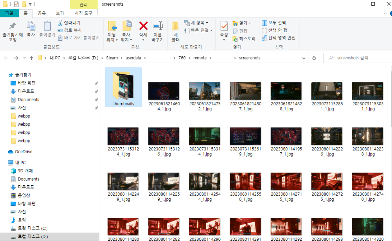Viewport: 392px width, 241px height.
Task: Select thumbnail of 20230731153314_1.jpg
Action: (x=204, y=136)
